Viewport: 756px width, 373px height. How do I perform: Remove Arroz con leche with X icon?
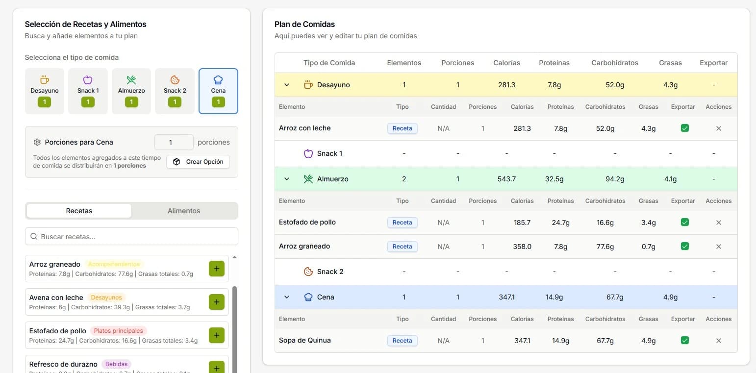coord(718,128)
